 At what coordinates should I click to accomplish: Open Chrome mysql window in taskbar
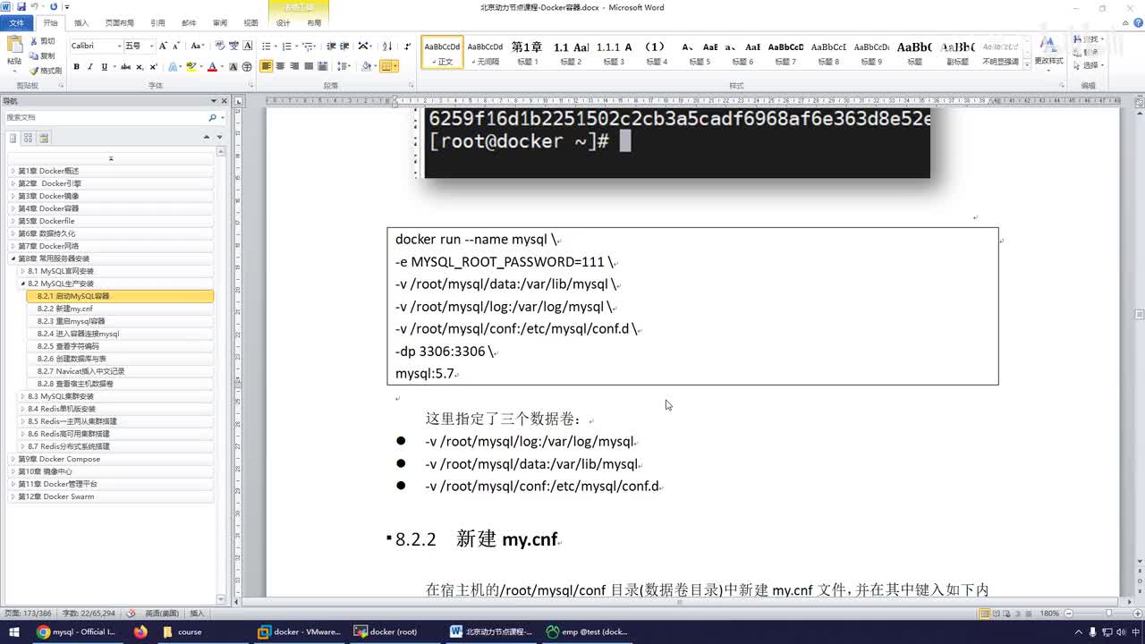pos(77,631)
